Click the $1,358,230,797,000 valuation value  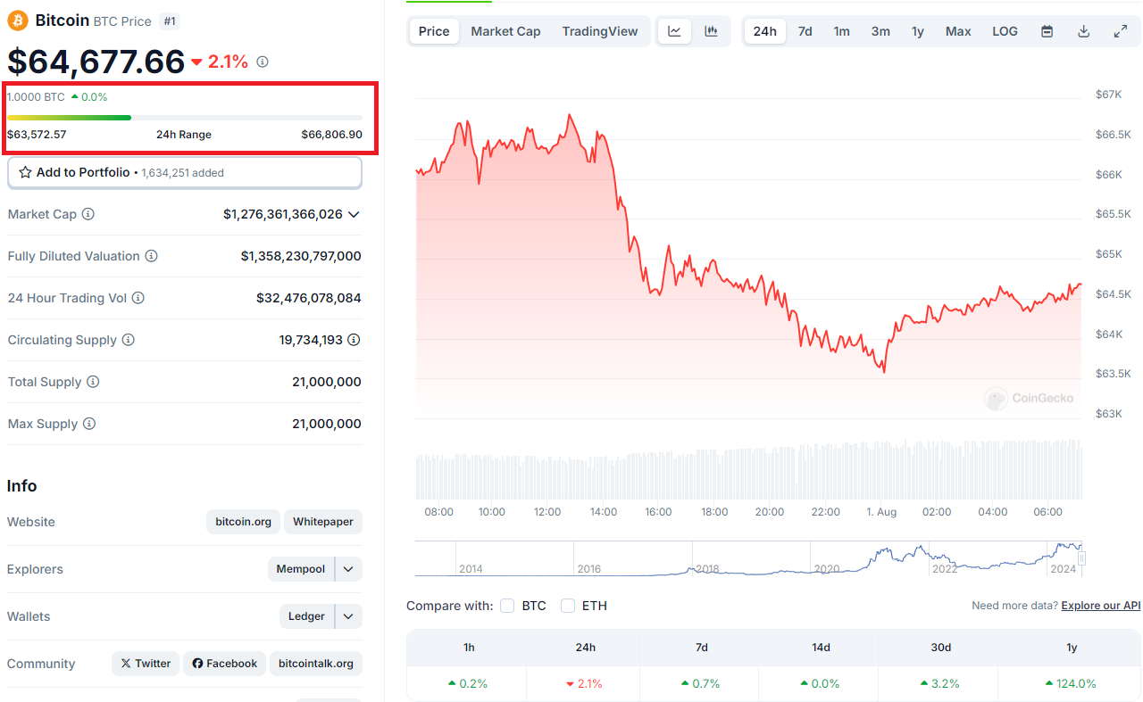[x=301, y=256]
